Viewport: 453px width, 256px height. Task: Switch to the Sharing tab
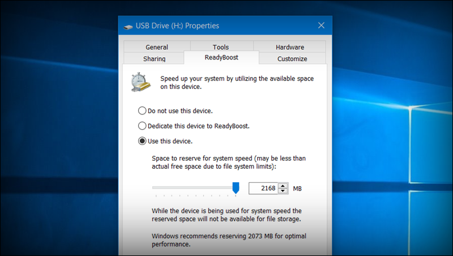click(154, 58)
